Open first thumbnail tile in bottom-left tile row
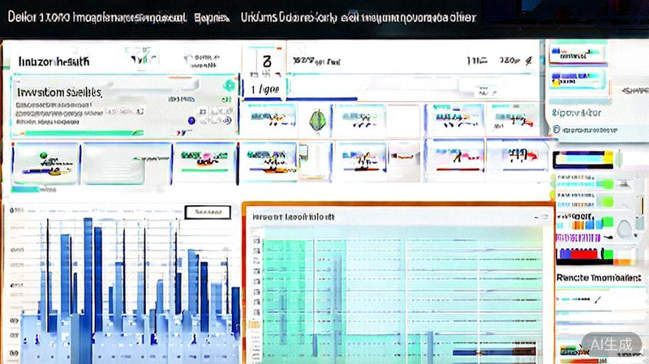 (x=45, y=157)
